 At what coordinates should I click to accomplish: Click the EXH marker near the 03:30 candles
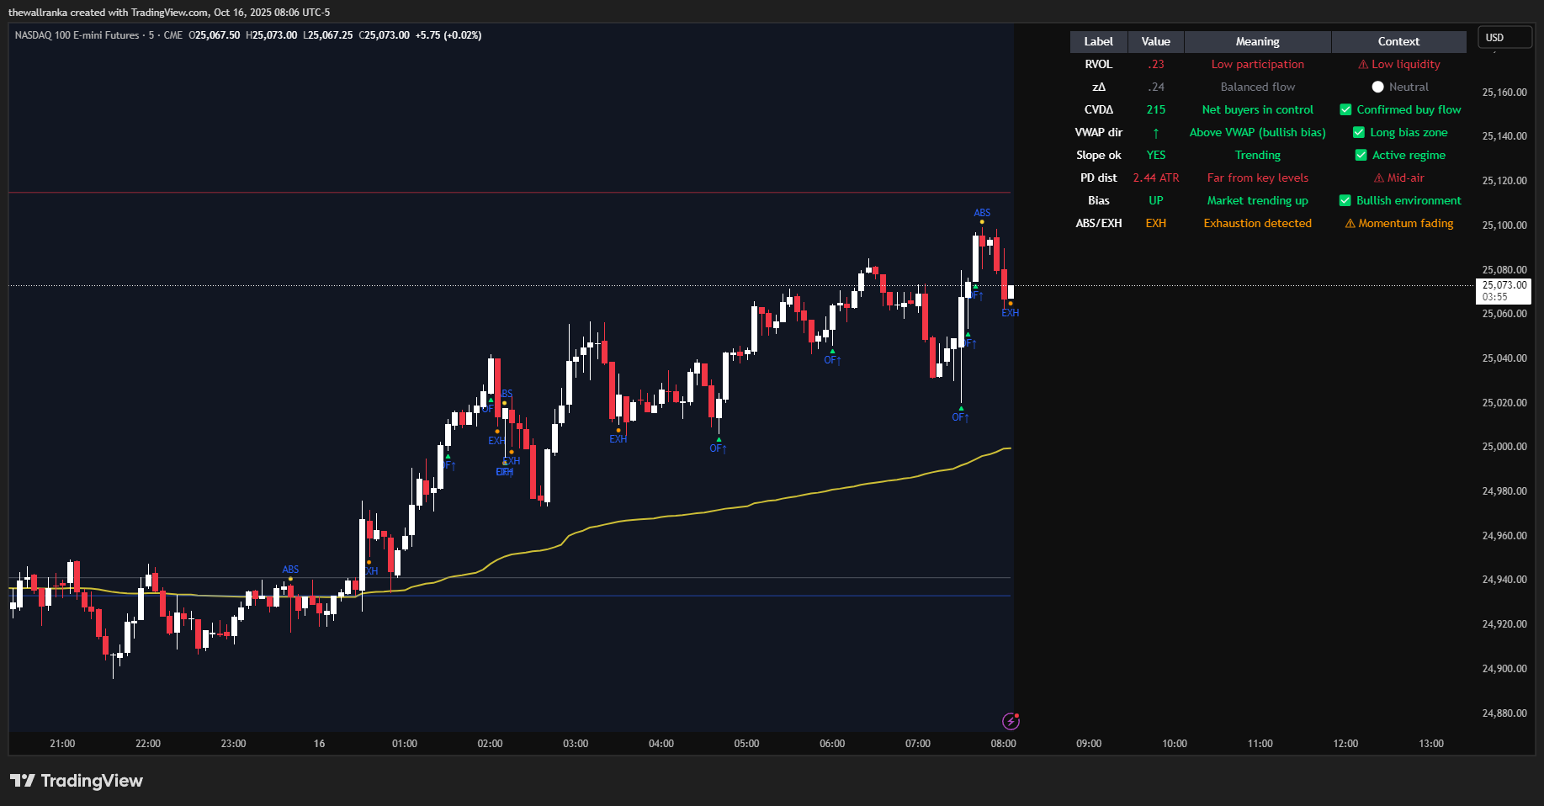pos(618,440)
